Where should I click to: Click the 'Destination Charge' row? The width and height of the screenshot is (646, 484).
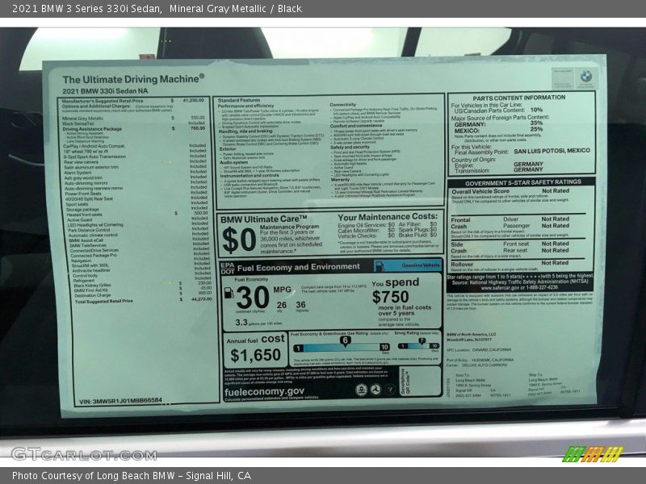(142, 295)
